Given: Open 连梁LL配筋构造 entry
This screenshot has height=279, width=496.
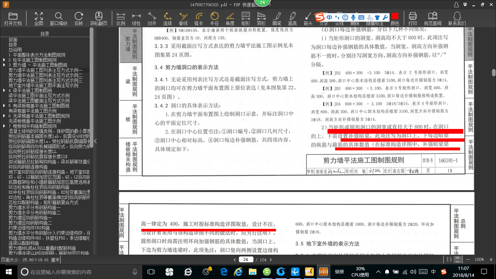Looking at the screenshot, I should (24, 243).
